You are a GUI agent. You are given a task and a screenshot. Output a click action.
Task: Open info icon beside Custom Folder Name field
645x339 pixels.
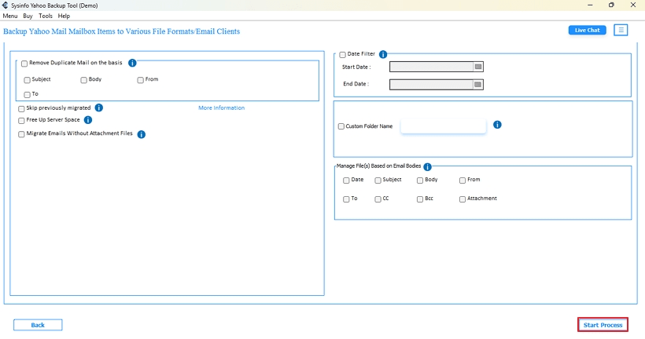[497, 125]
